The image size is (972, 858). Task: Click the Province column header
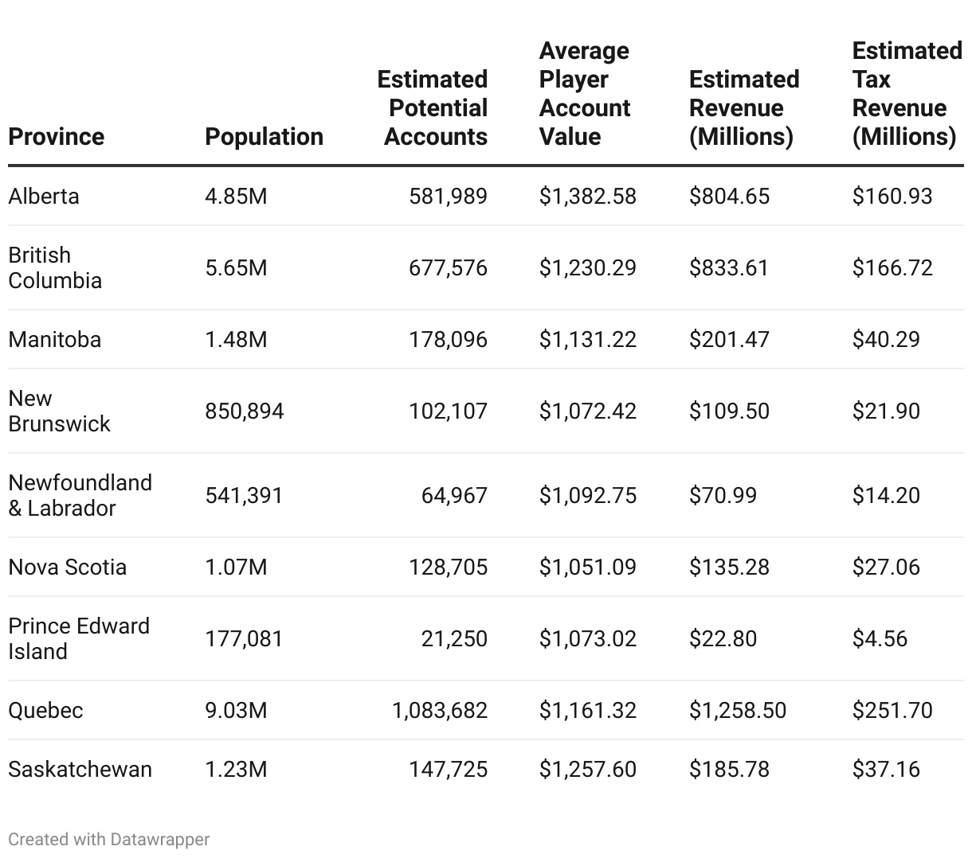[x=56, y=136]
